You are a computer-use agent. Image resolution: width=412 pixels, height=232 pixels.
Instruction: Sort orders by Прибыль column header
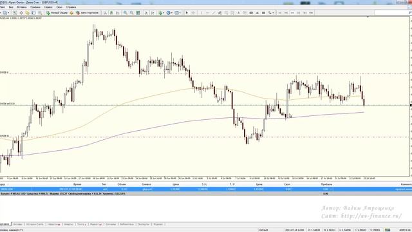[326, 184]
